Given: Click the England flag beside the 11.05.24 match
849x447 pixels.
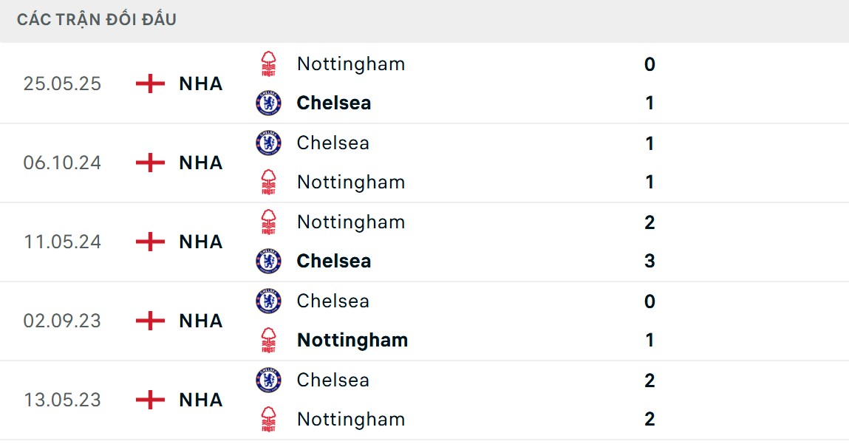Looking at the screenshot, I should click(x=150, y=242).
